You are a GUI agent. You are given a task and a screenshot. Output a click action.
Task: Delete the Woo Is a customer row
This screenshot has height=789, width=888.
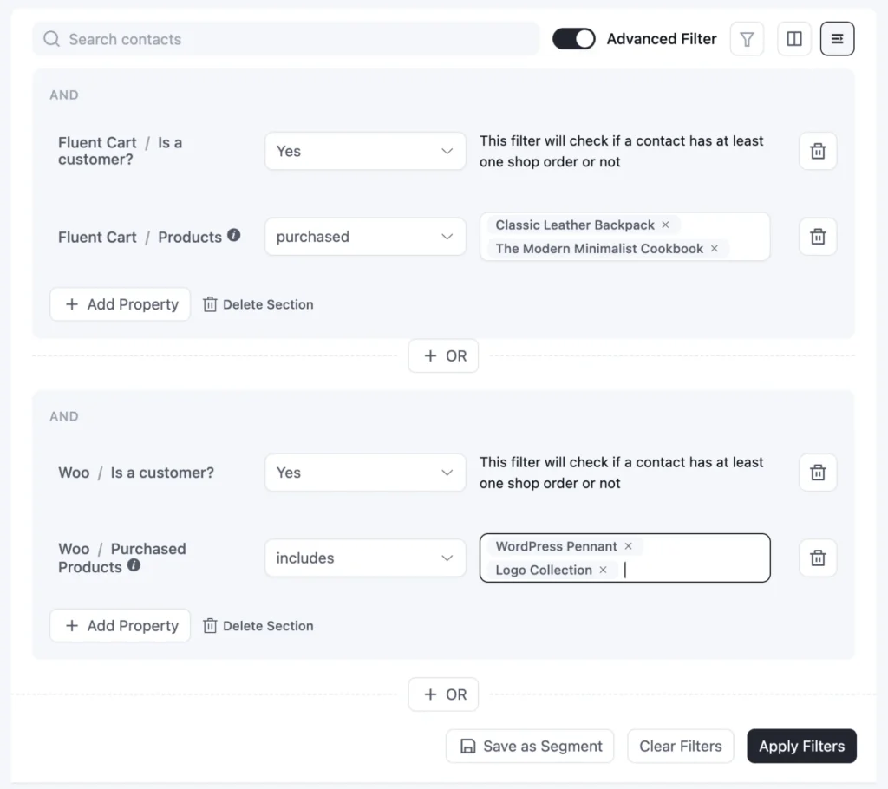pyautogui.click(x=818, y=473)
